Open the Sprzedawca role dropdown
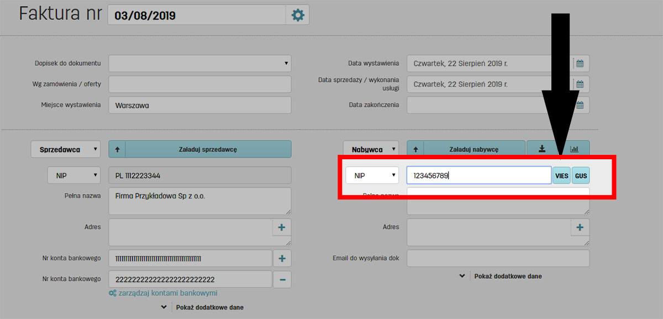 coord(66,149)
